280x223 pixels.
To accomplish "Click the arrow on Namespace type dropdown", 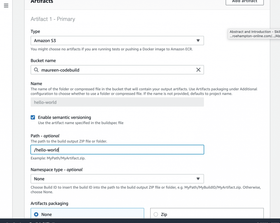I will [198, 179].
